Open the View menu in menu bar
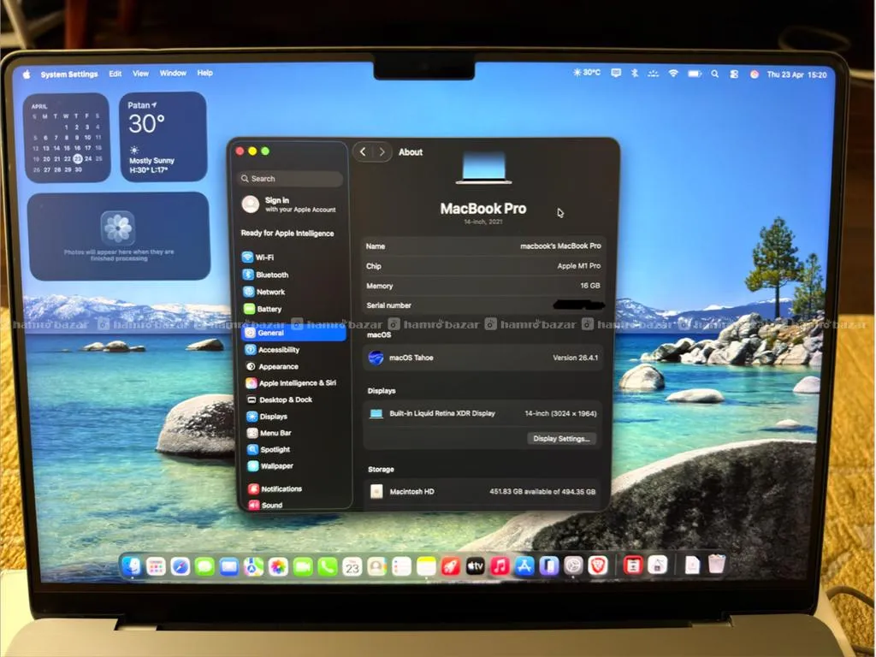The width and height of the screenshot is (876, 657). [140, 74]
